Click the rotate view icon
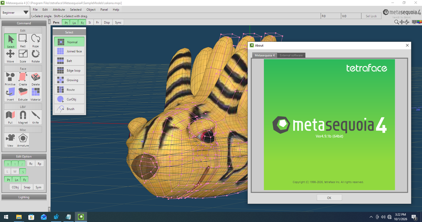 coord(407,22)
